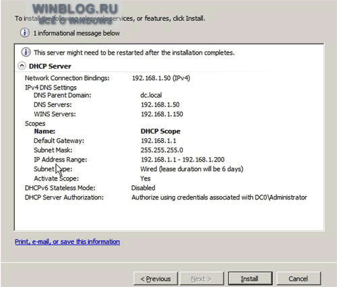Click the 'Disabled' value
This screenshot has height=287, width=337.
tap(143, 188)
